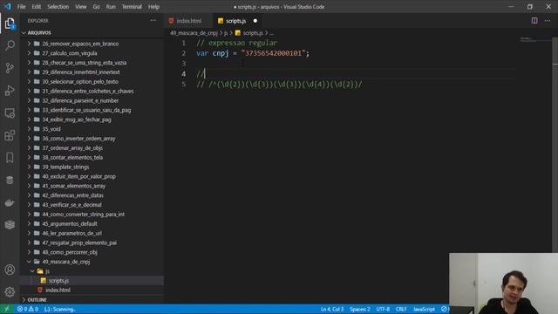This screenshot has height=314, width=558.
Task: Open the Remote Explorer view
Action: click(x=10, y=113)
